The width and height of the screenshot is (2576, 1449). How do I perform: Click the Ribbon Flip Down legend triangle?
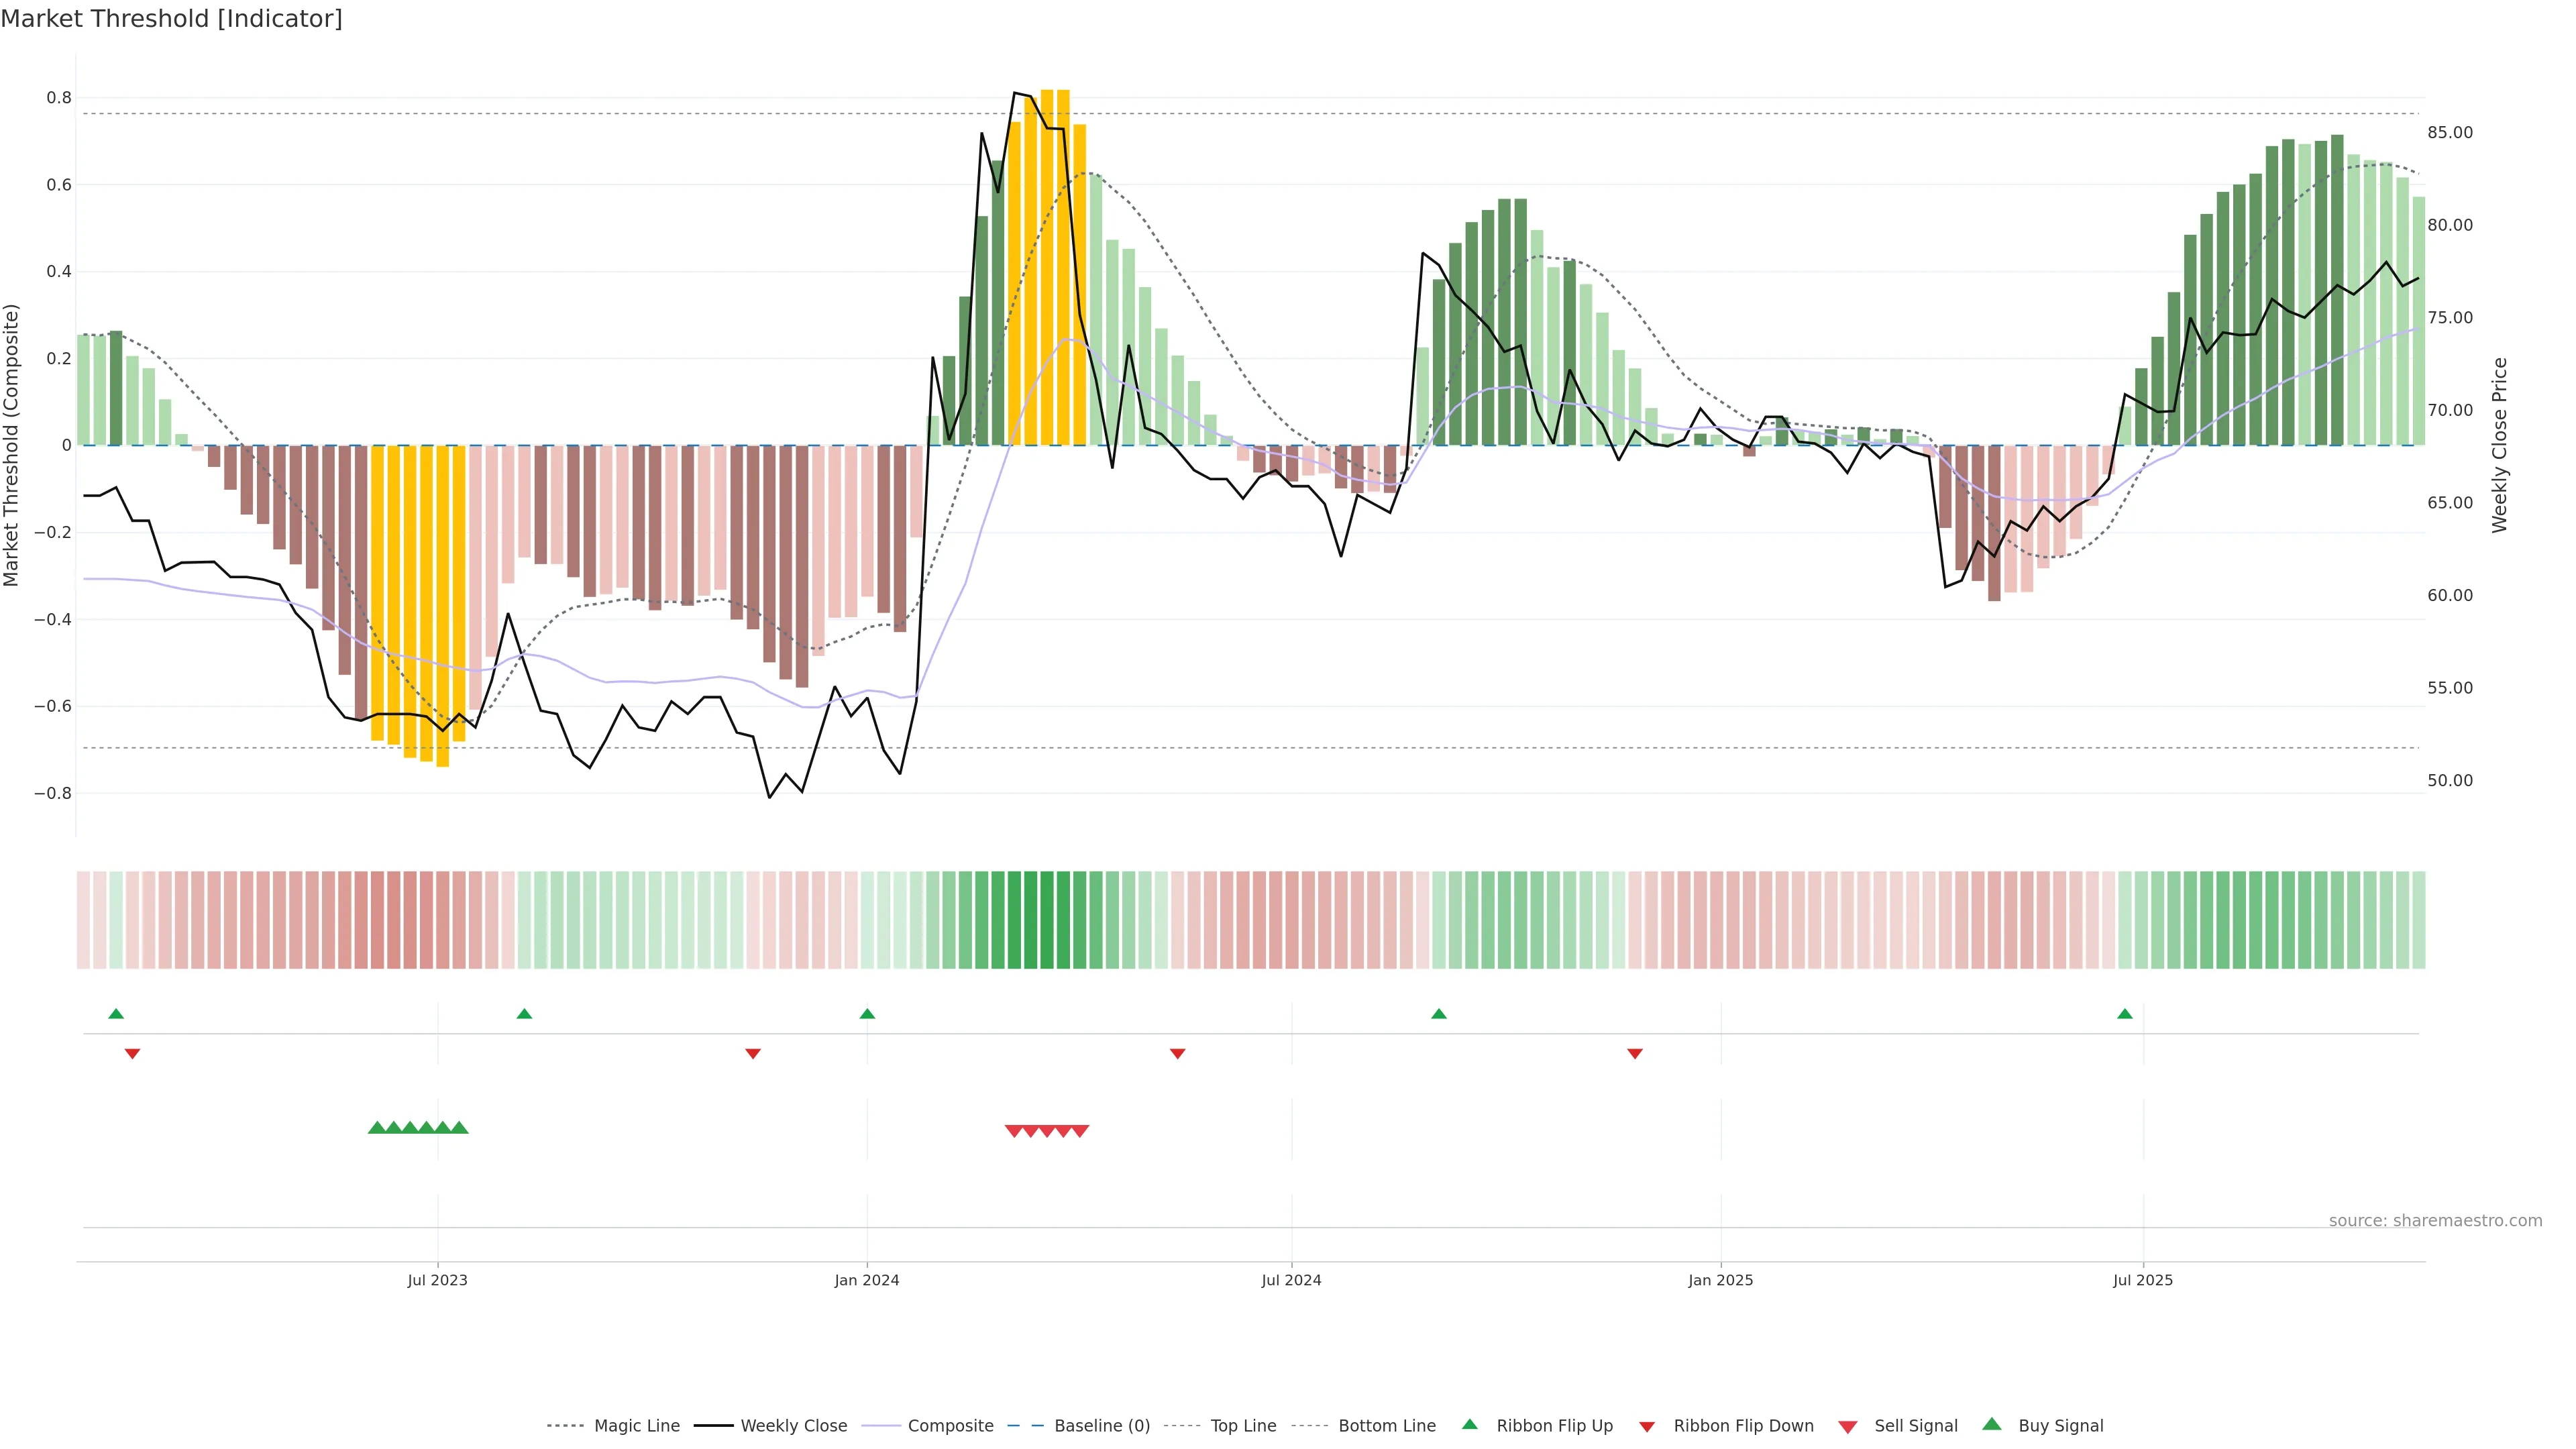coord(1647,1427)
